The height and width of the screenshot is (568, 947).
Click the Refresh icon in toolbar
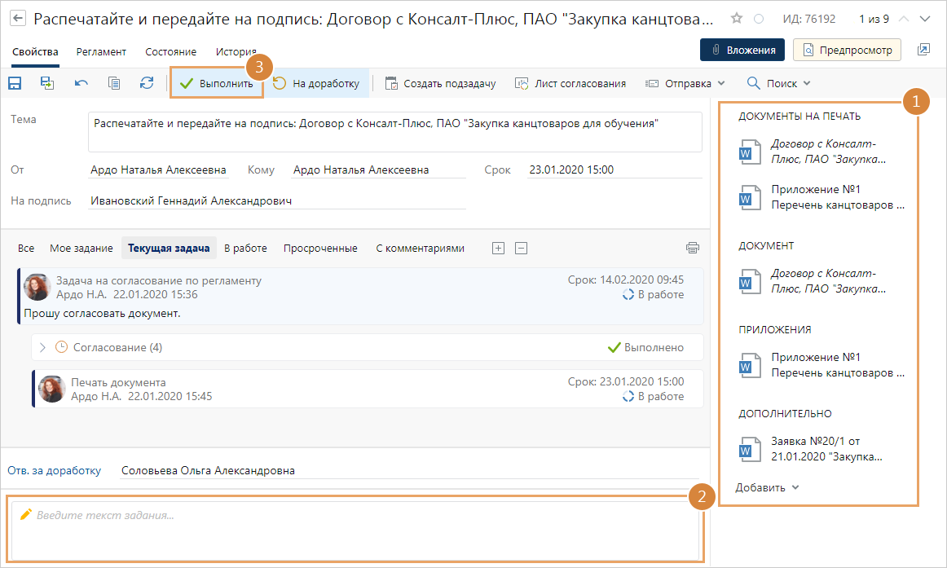(x=147, y=83)
